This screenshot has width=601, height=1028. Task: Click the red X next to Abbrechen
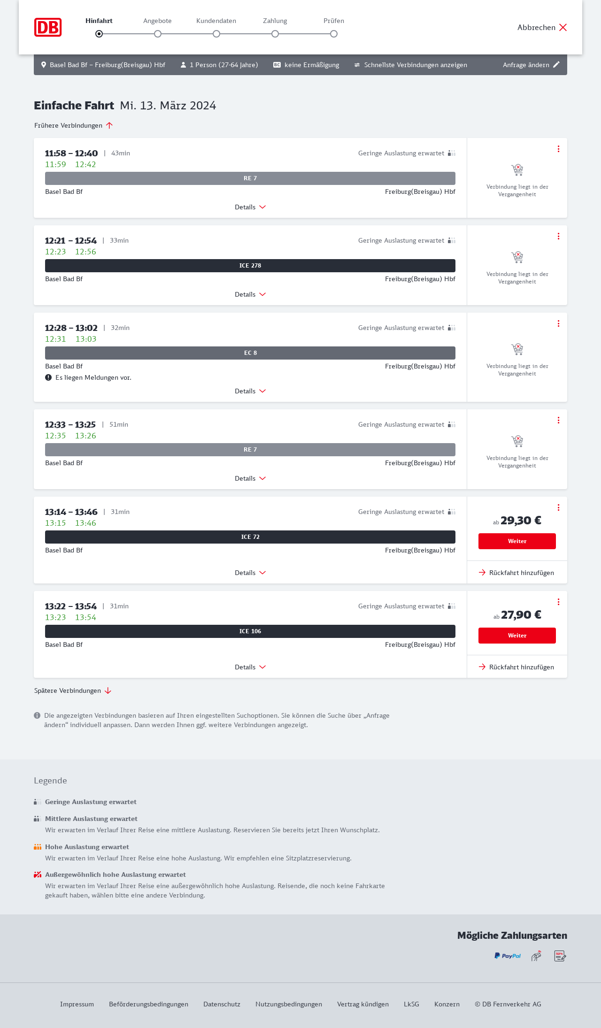[x=563, y=27]
